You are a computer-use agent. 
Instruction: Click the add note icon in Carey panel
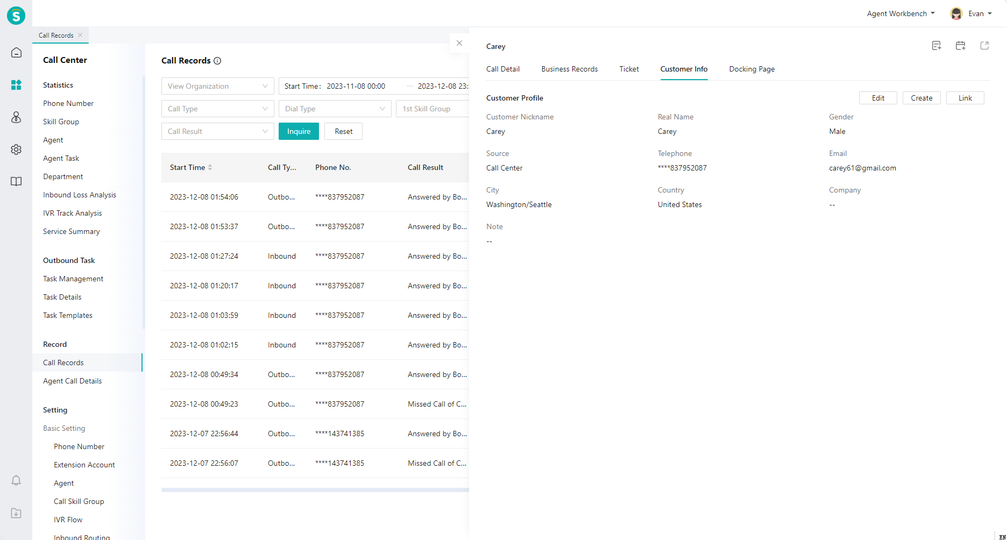937,46
